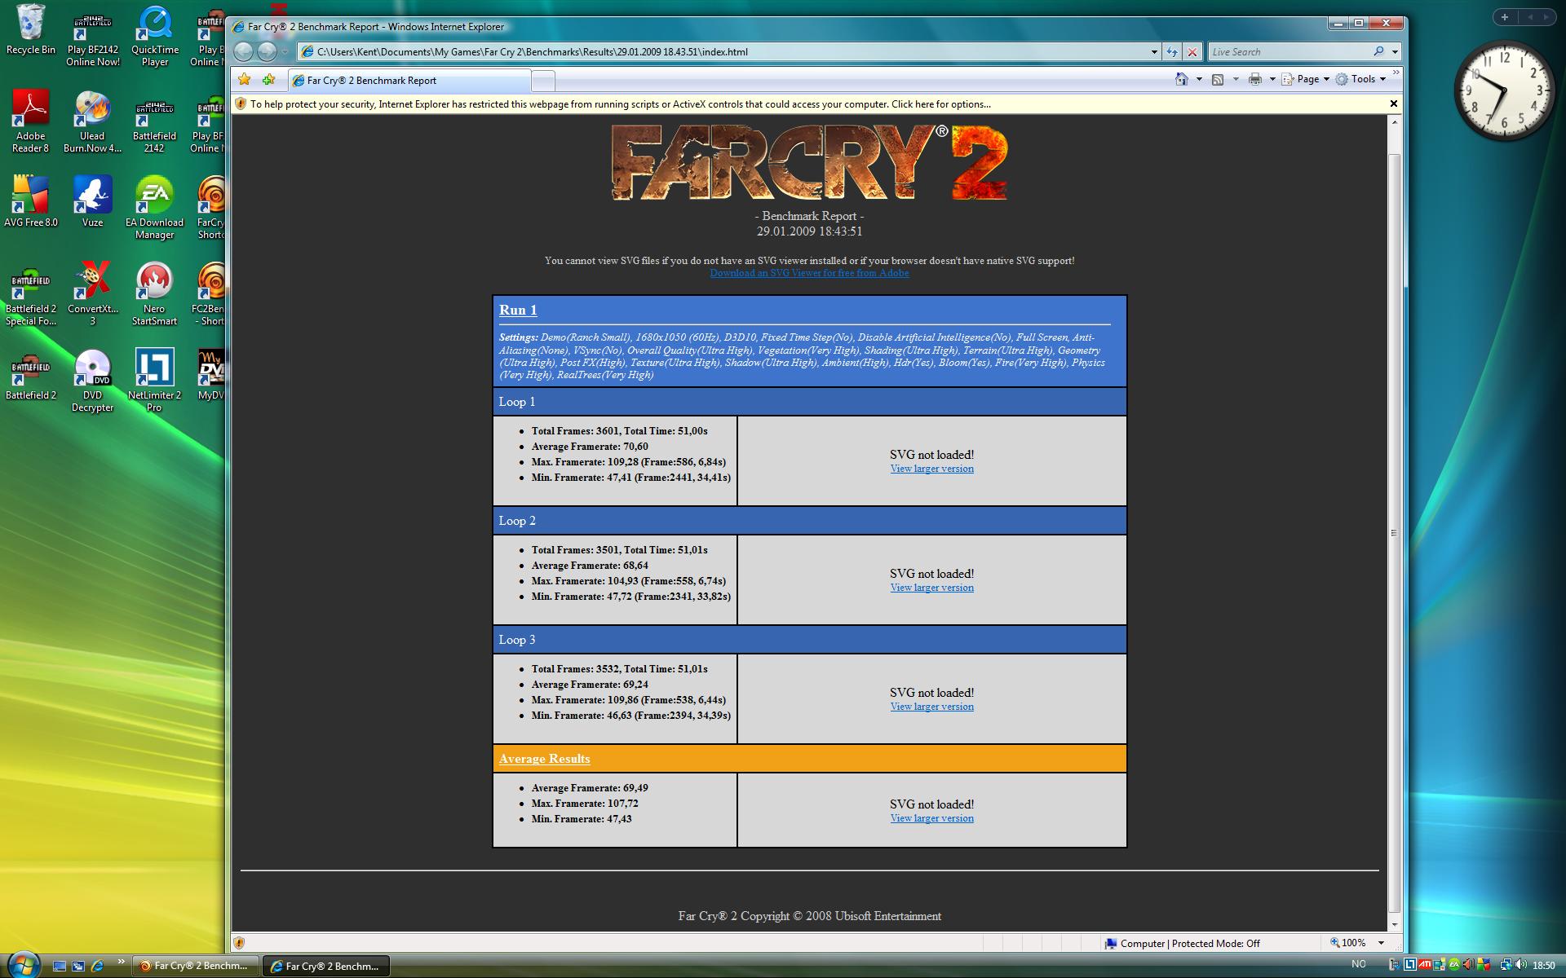Select the Ulead Burn.Now desktop icon
The width and height of the screenshot is (1566, 978).
coord(92,121)
